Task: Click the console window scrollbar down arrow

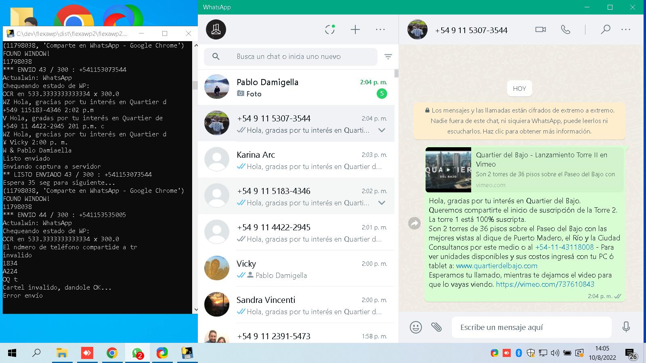Action: [x=195, y=310]
